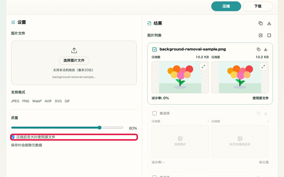284x177 pixels.
Task: Click the before-compression flower thumbnail
Action: [180, 77]
